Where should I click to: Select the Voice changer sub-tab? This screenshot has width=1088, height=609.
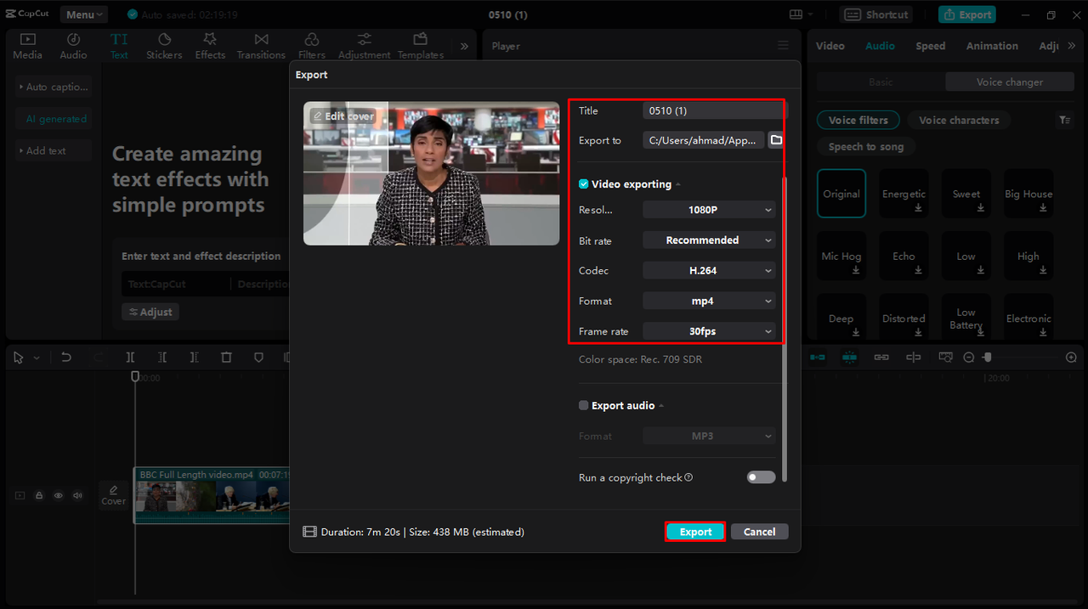pyautogui.click(x=1010, y=82)
